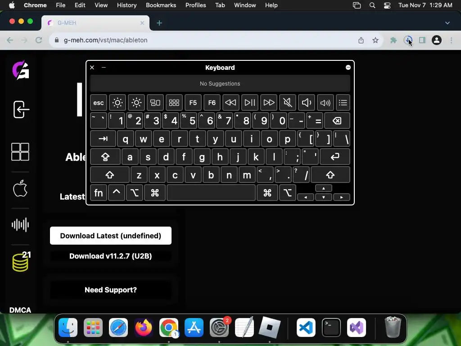Click the up arrow key
The width and height of the screenshot is (461, 346).
click(x=323, y=188)
